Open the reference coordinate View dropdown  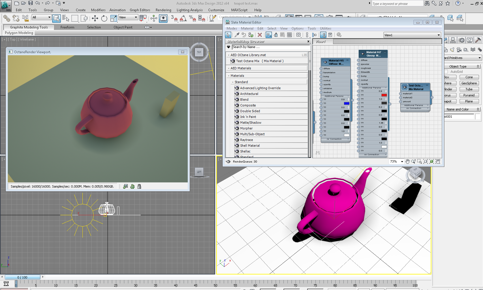128,17
